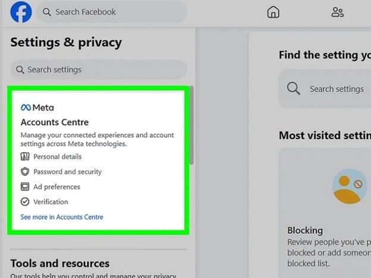Click the Meta logo in Accounts Centre
This screenshot has height=278, width=371.
click(37, 108)
